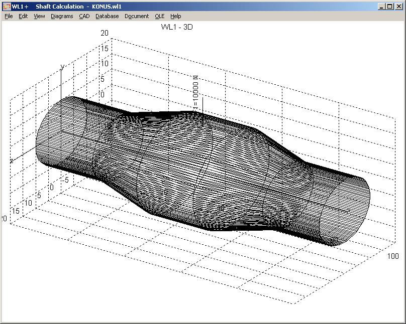This screenshot has width=406, height=324.
Task: Open the View menu
Action: tap(39, 16)
